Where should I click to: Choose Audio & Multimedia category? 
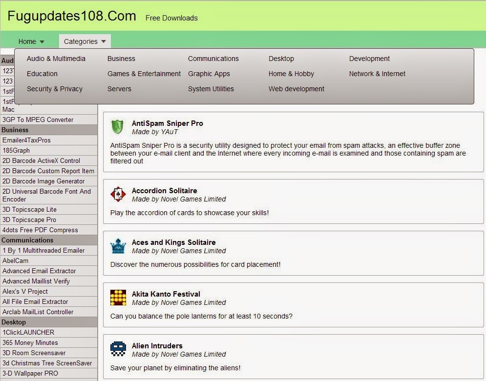tap(56, 59)
